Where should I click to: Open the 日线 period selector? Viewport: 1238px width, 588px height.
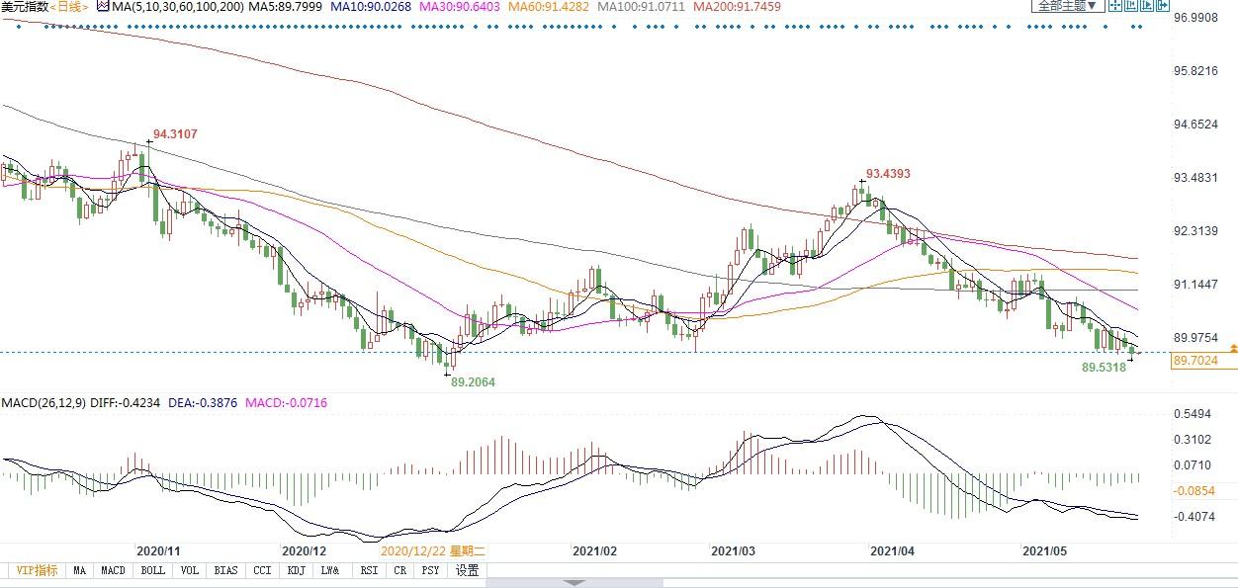click(x=69, y=6)
